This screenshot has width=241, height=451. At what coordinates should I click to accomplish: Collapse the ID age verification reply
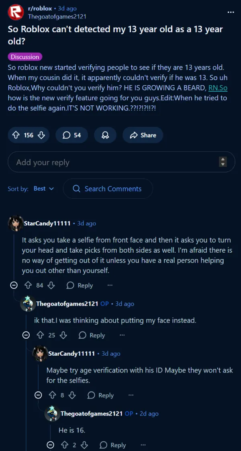pyautogui.click(x=38, y=395)
